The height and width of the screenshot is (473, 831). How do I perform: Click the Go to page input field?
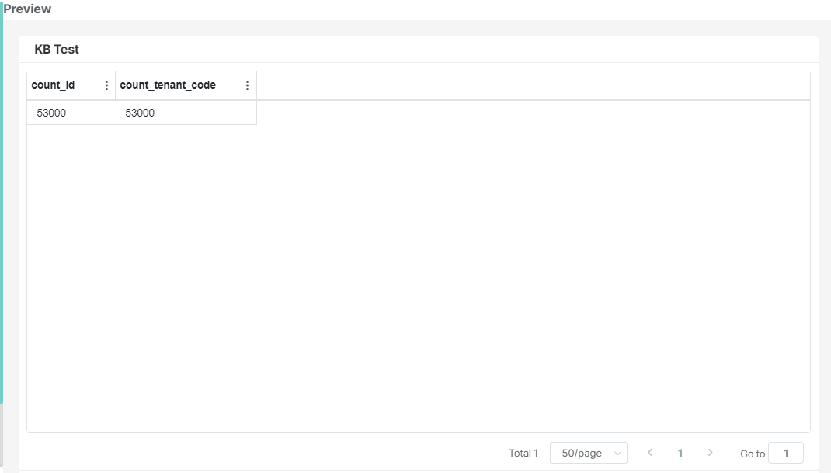pyautogui.click(x=787, y=453)
